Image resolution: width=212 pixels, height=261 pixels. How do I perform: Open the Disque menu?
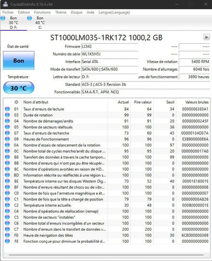(x=77, y=13)
